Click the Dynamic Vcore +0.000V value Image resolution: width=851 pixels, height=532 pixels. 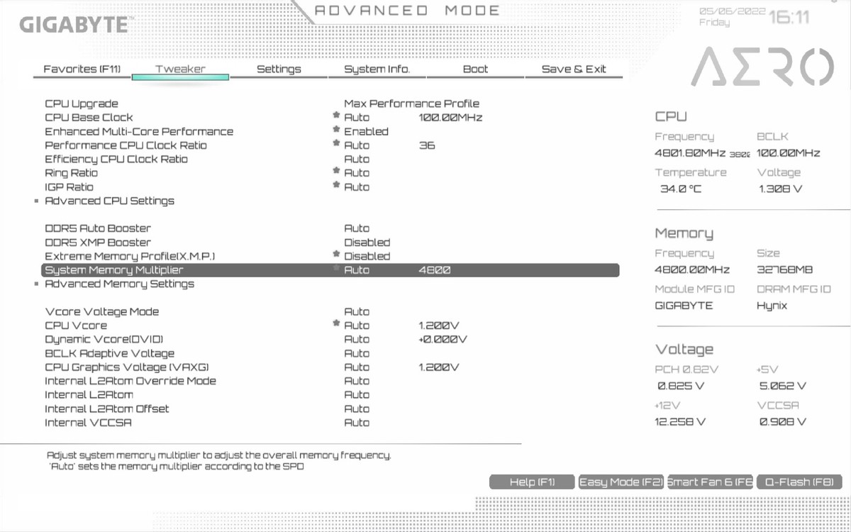443,339
